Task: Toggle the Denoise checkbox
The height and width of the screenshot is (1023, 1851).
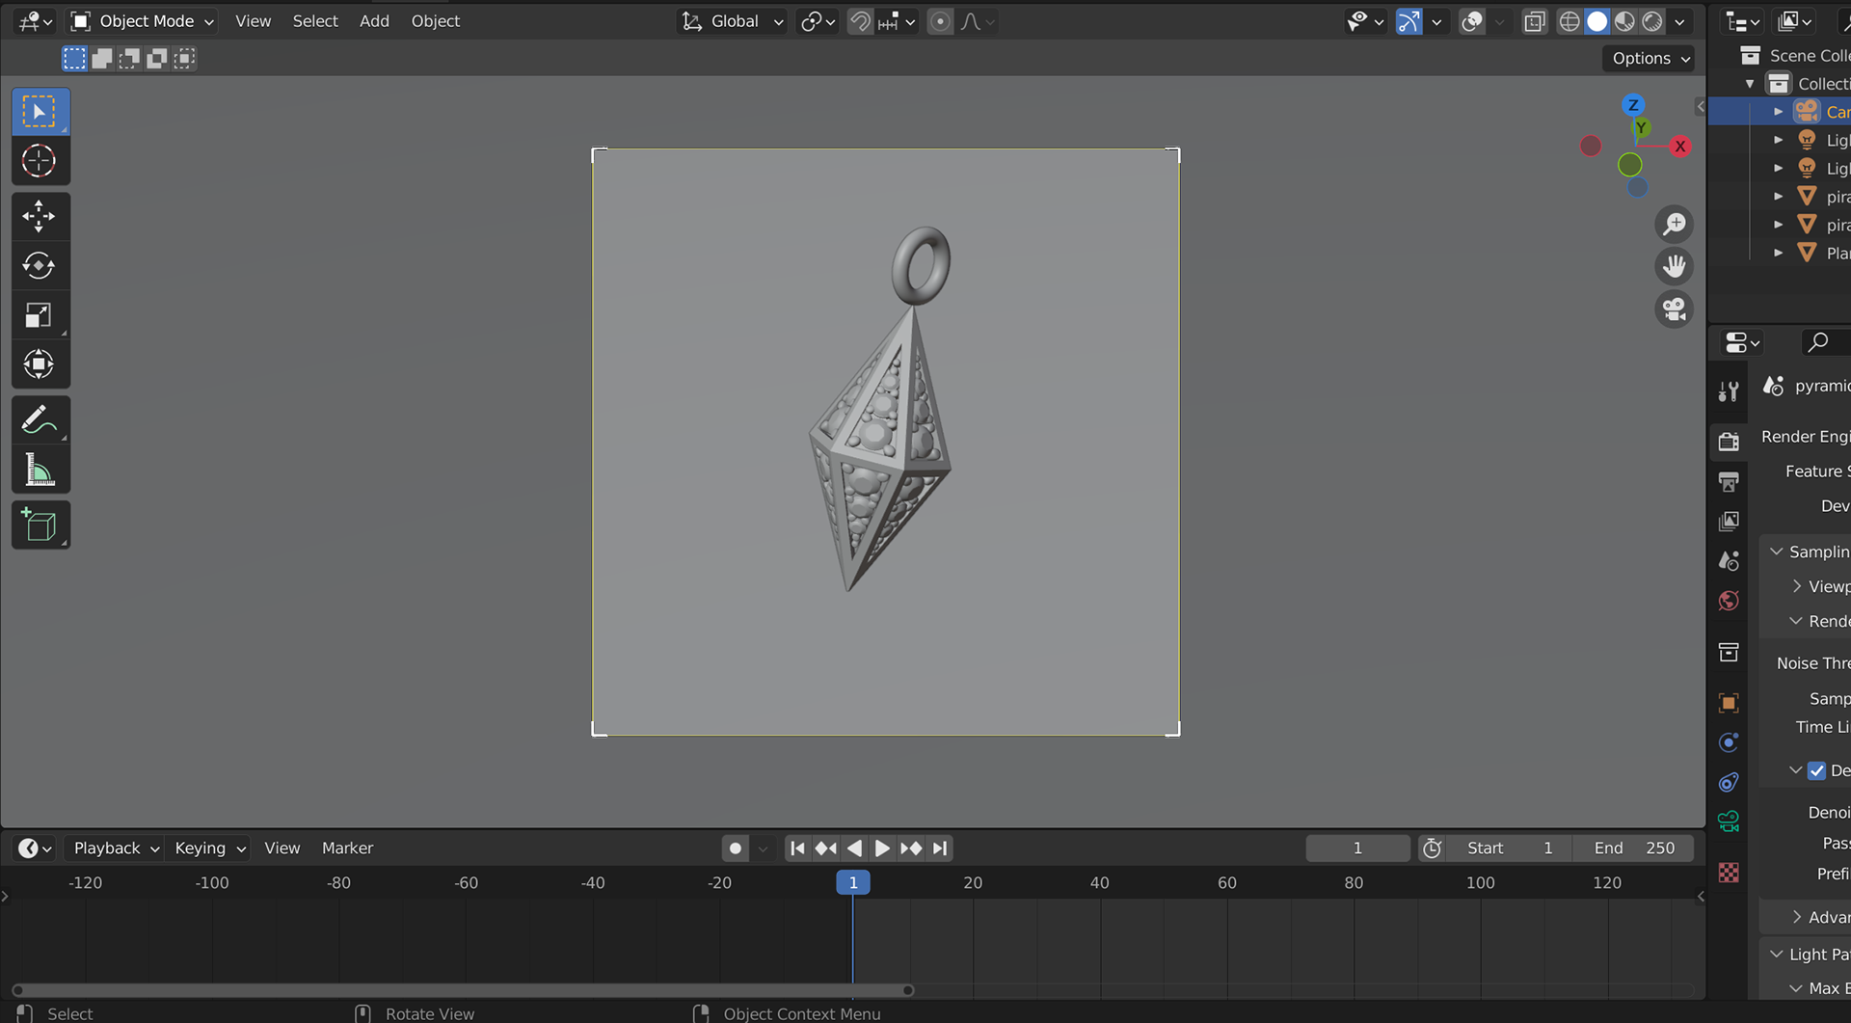Action: tap(1817, 770)
